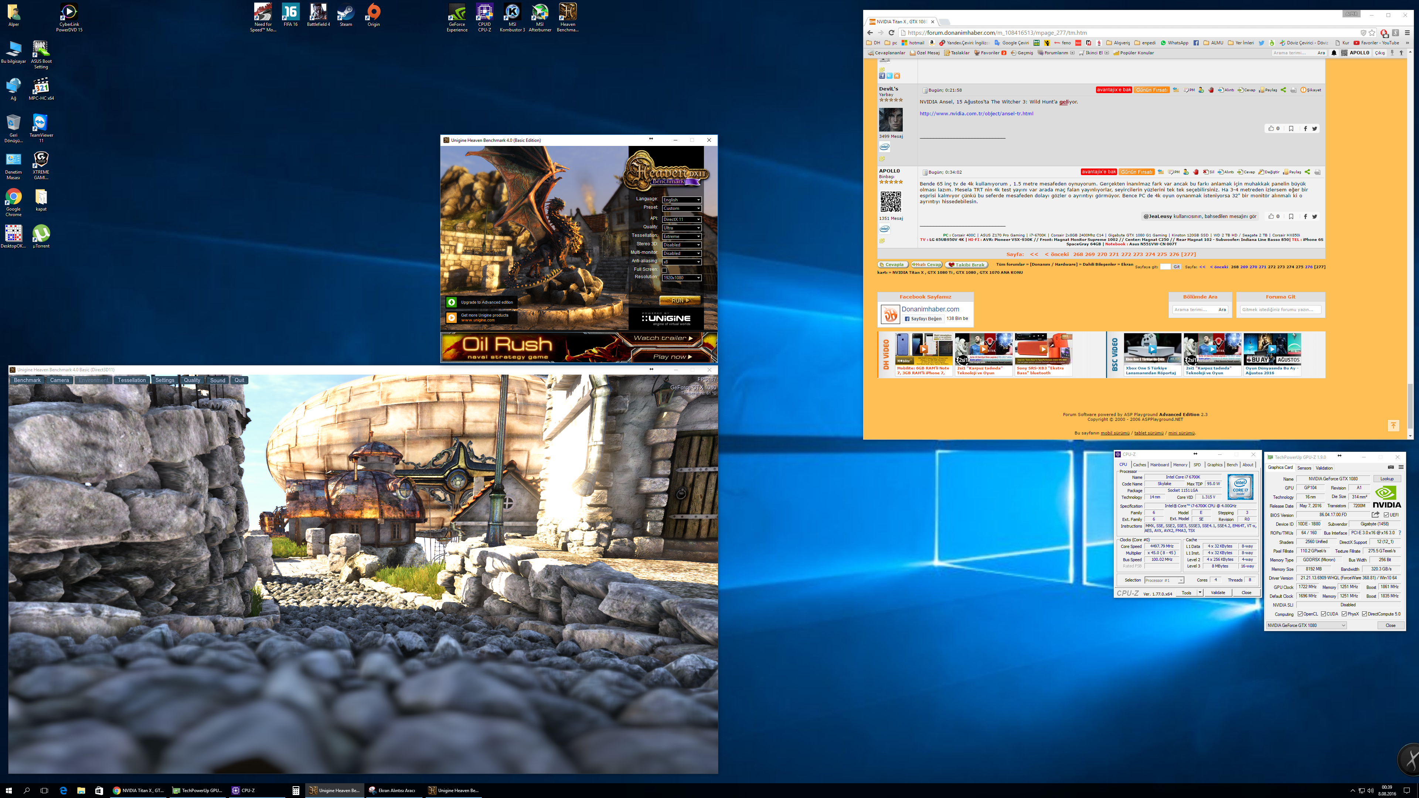Toggle the PhysX checkbox in GPU-Z
The image size is (1419, 798).
(x=1344, y=614)
